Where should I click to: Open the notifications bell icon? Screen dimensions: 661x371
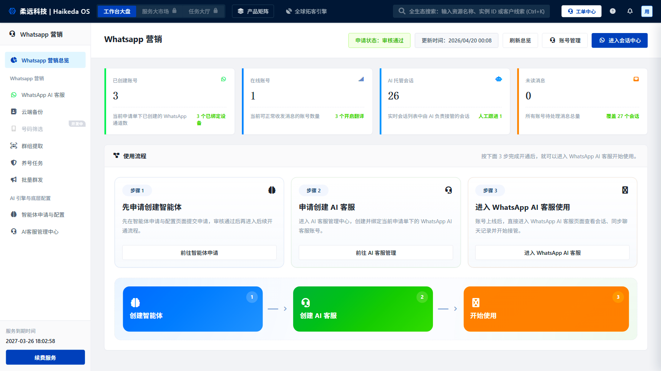630,11
